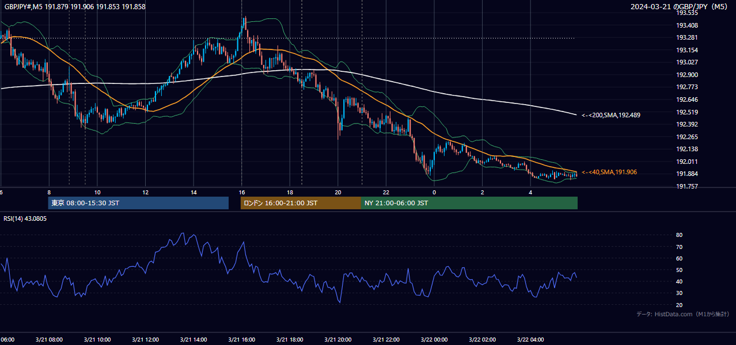Click the データ: HistData.com source note
The height and width of the screenshot is (345, 736).
(x=682, y=314)
